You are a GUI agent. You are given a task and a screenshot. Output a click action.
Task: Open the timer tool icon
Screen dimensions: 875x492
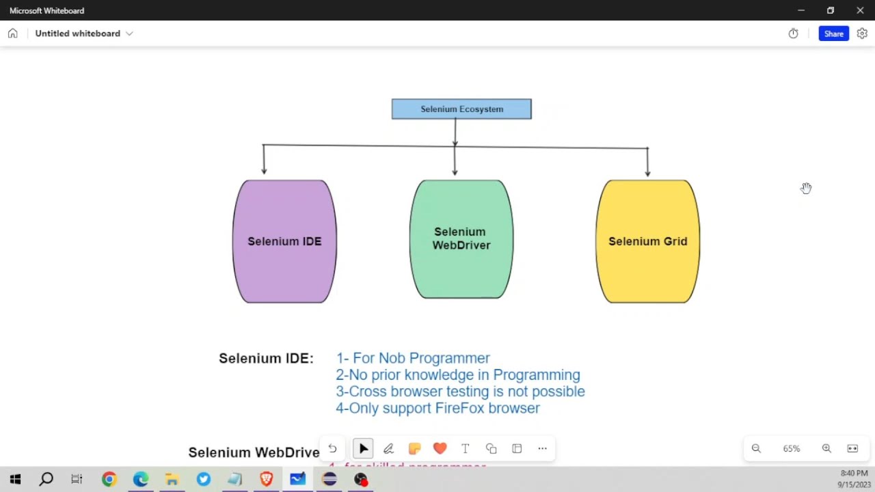(x=793, y=33)
